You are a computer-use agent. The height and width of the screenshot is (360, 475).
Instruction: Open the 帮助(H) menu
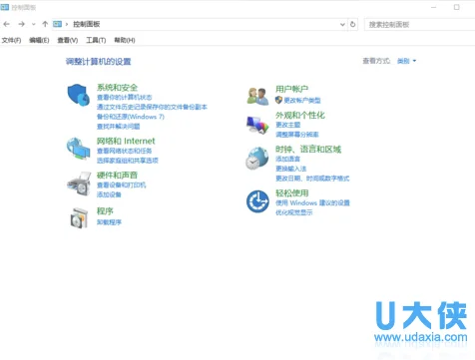coord(125,40)
